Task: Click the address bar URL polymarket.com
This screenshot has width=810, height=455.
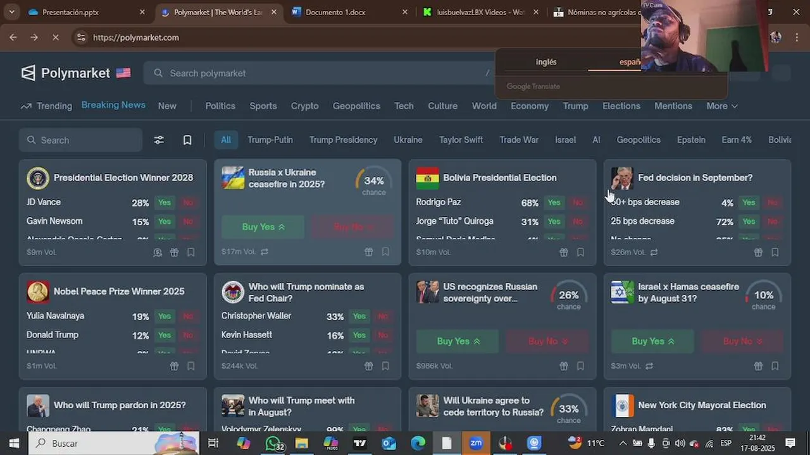Action: coord(136,37)
